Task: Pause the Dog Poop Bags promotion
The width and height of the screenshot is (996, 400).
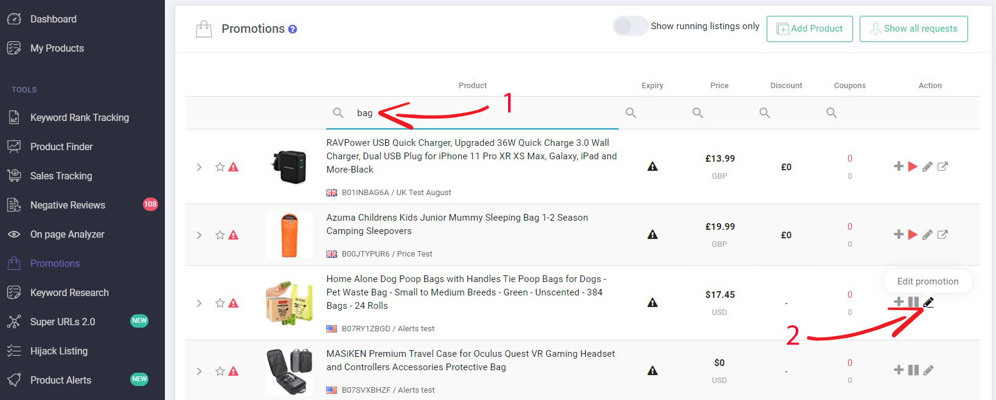Action: point(913,302)
